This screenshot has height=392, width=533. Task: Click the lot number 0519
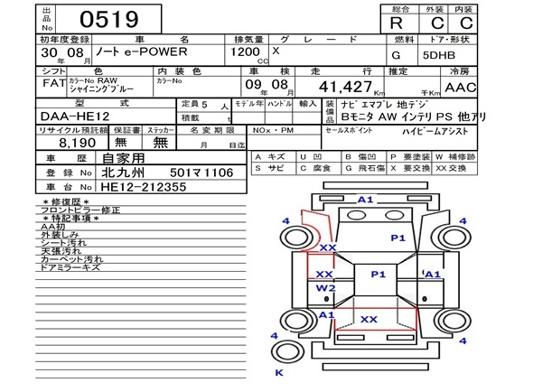coord(109,19)
